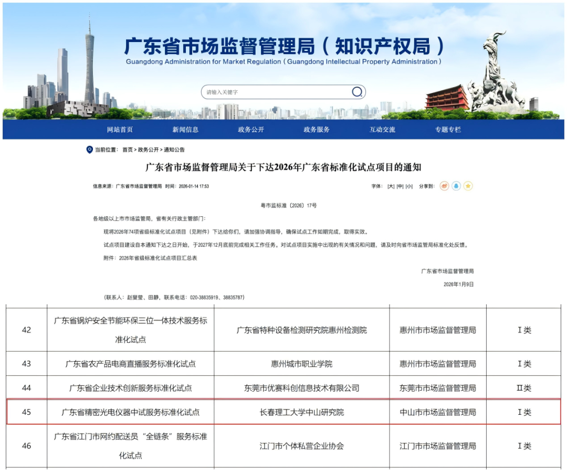Select highlighted row 45 project name
This screenshot has height=472, width=567.
tap(131, 412)
